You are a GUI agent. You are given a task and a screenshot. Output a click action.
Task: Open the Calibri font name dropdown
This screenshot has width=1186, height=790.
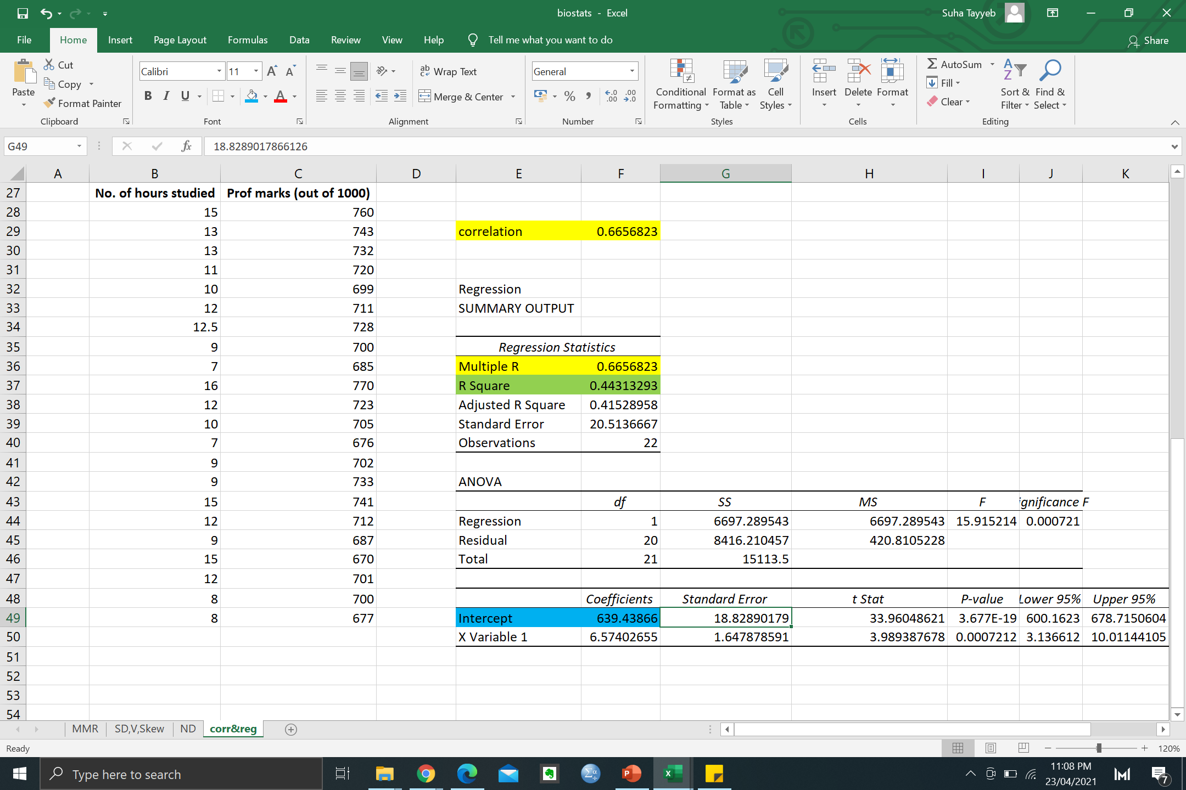coord(219,71)
